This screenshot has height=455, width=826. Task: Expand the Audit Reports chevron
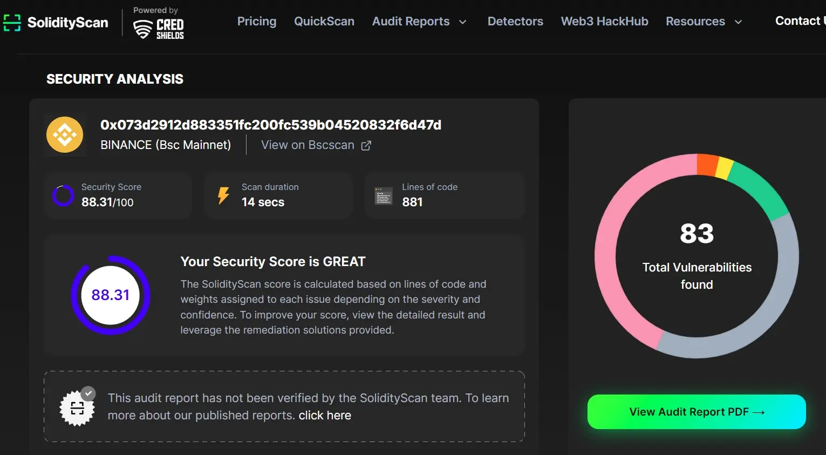pos(462,22)
